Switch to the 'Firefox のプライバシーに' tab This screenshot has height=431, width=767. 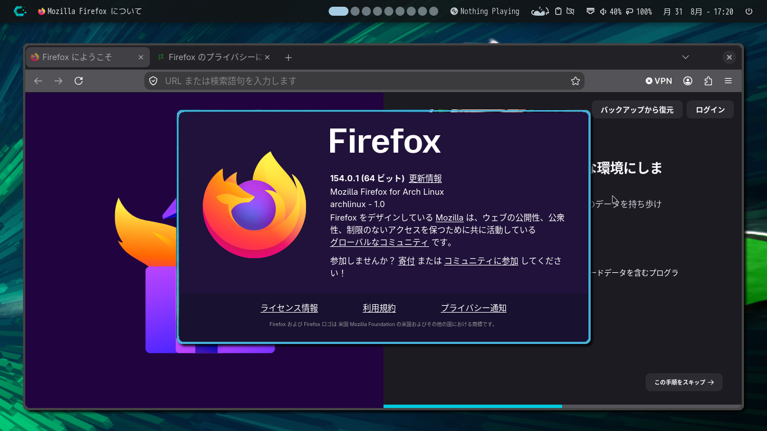(x=213, y=57)
